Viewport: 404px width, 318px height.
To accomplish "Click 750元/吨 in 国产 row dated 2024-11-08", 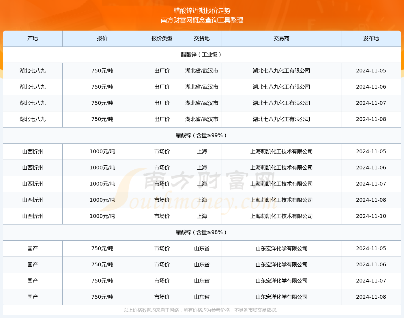I will [x=102, y=297].
